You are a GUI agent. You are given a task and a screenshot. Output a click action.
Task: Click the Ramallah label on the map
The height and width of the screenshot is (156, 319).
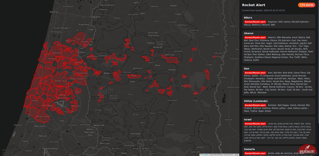136,134
